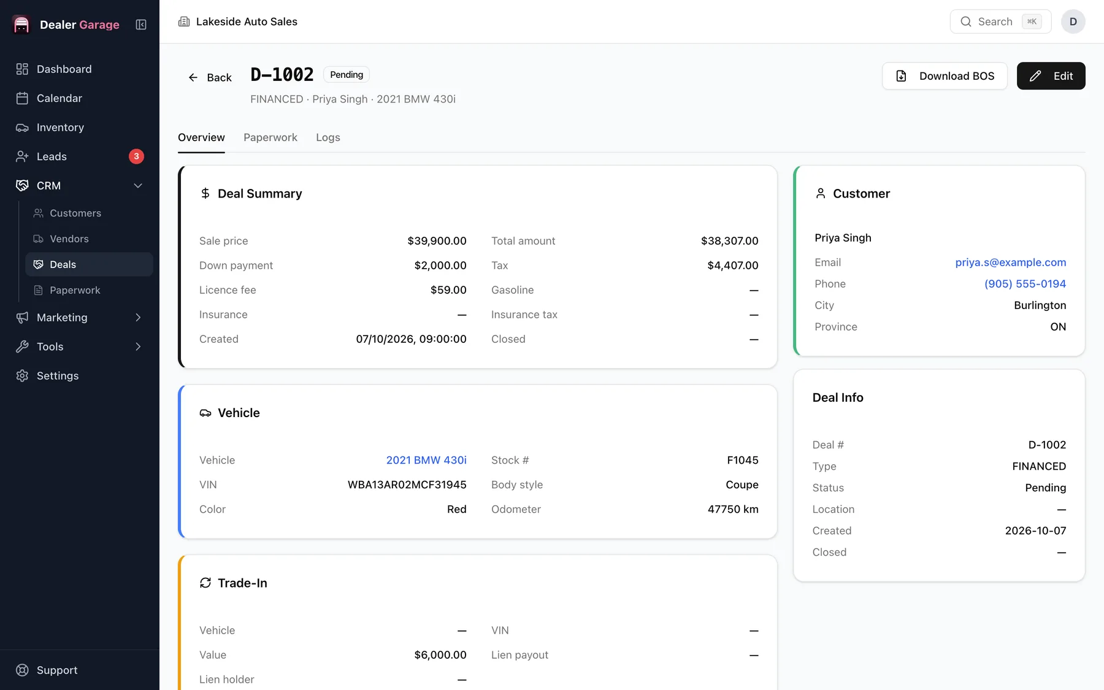
Task: Expand the Marketing submenu
Action: (138, 318)
